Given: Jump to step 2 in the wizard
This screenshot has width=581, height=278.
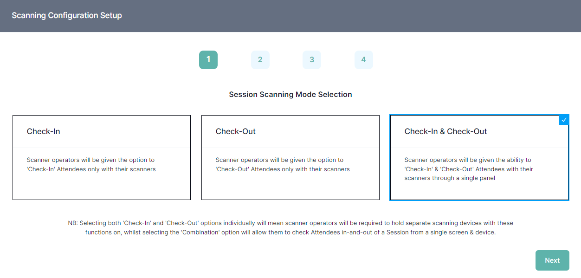Looking at the screenshot, I should coord(260,60).
